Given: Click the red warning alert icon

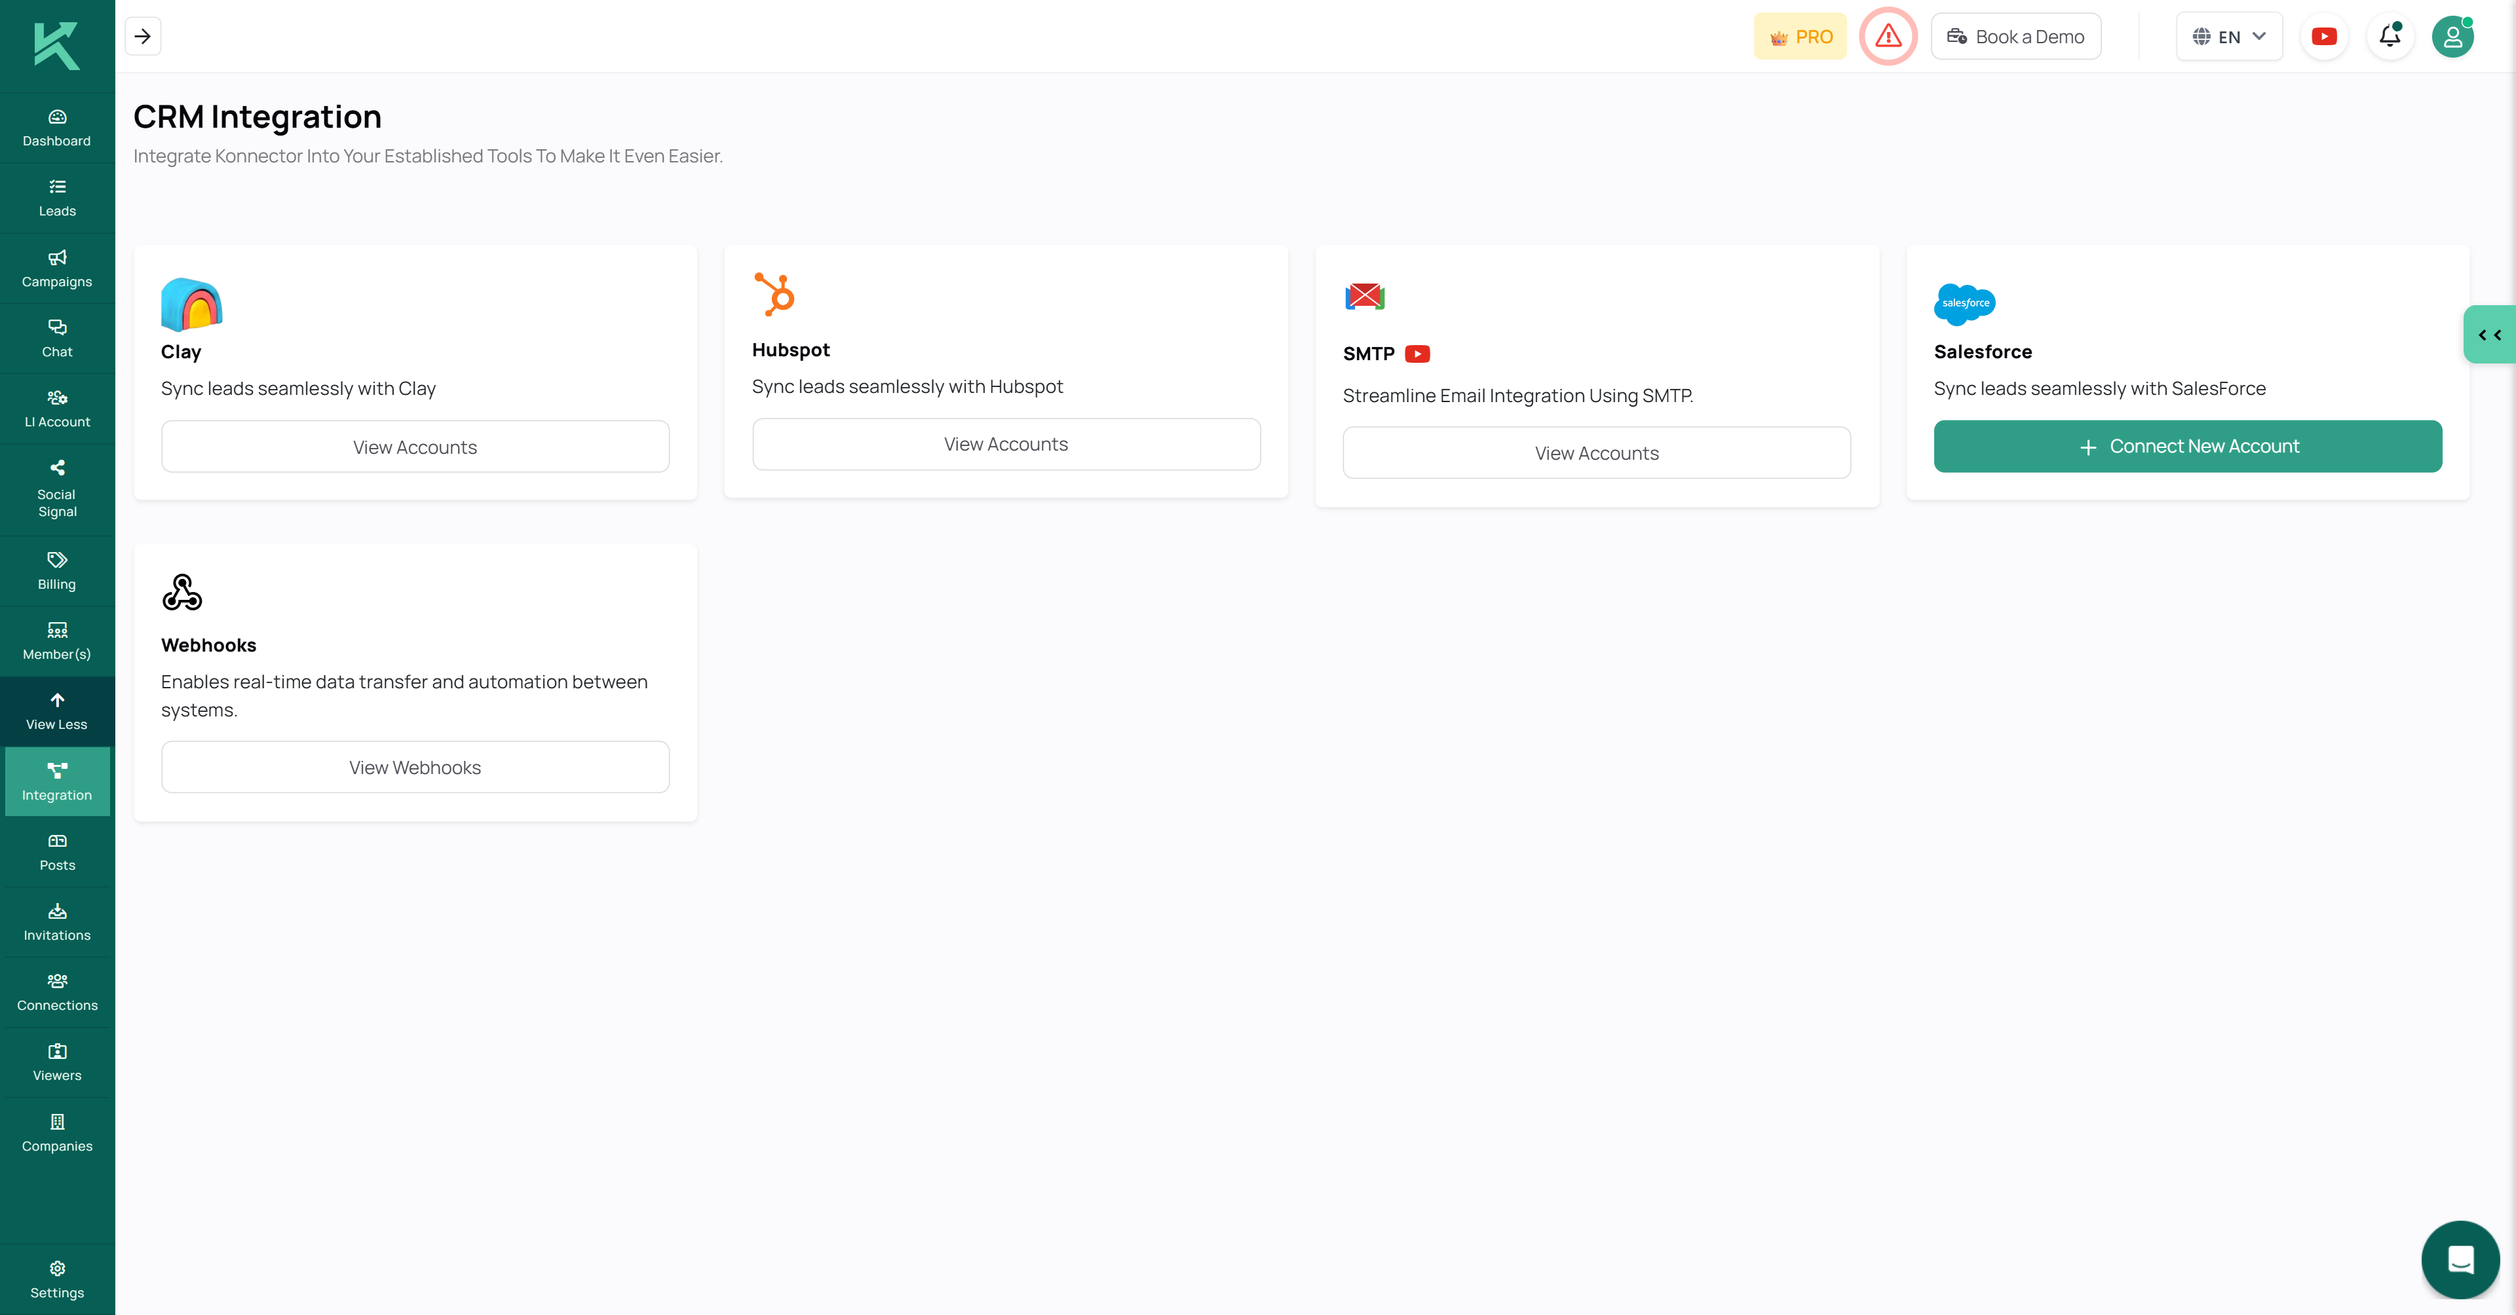Looking at the screenshot, I should [x=1888, y=36].
